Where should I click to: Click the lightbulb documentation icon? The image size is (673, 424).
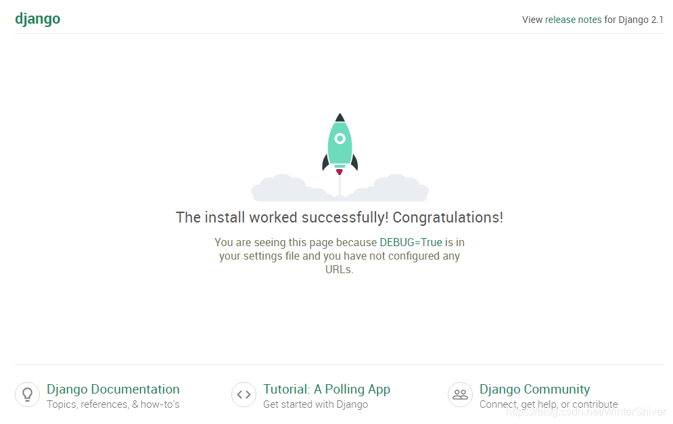28,394
